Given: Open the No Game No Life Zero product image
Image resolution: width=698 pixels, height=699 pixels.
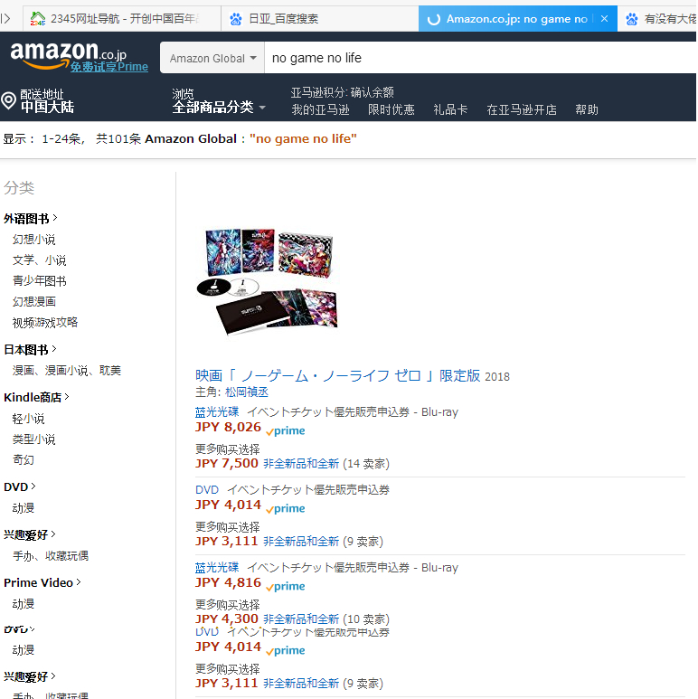Looking at the screenshot, I should click(268, 281).
